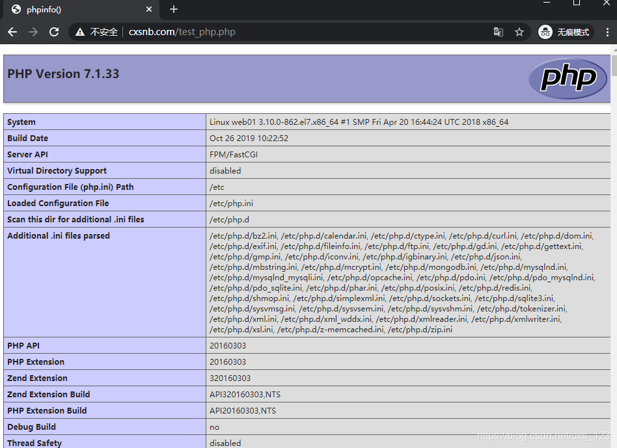Open the Chrome three-dot menu

click(607, 32)
